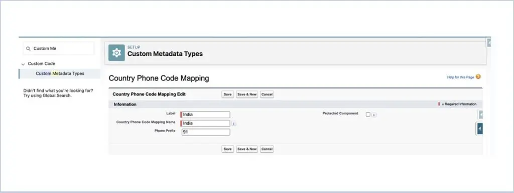
Task: Click the SETUP breadcrumb text
Action: point(134,47)
